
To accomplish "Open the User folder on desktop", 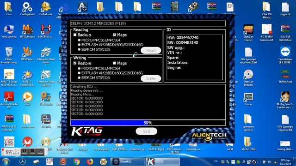I will coord(9,8).
